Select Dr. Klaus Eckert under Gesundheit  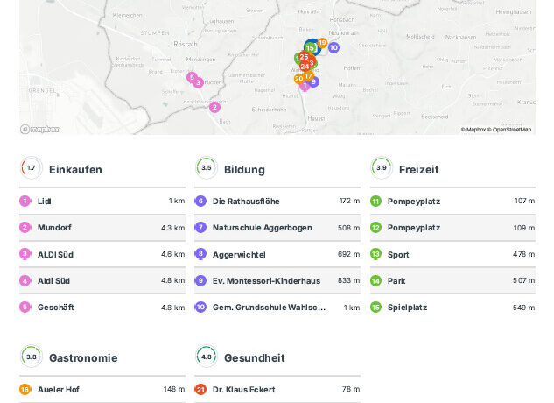click(277, 390)
